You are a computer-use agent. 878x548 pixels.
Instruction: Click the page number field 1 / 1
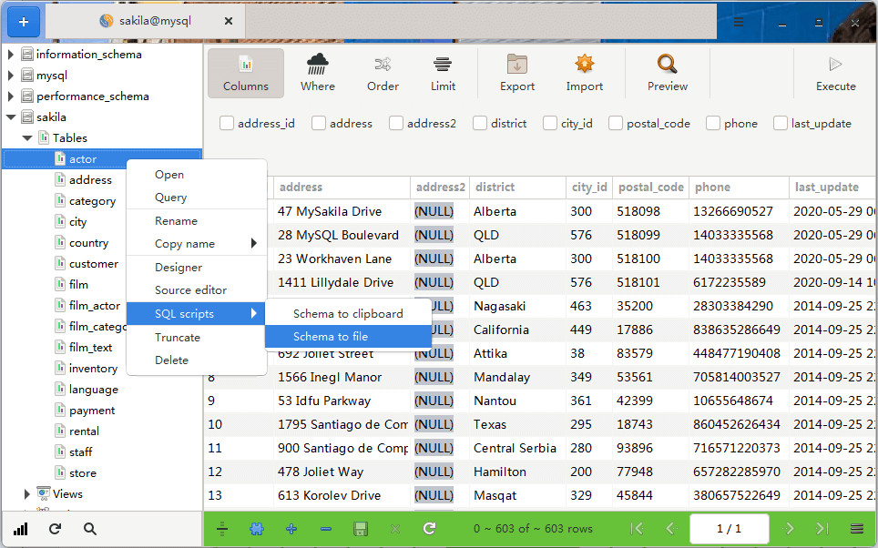pos(729,528)
